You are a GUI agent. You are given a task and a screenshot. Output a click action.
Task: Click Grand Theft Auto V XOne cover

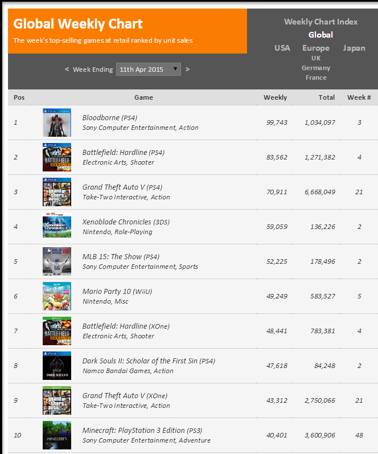pyautogui.click(x=57, y=400)
